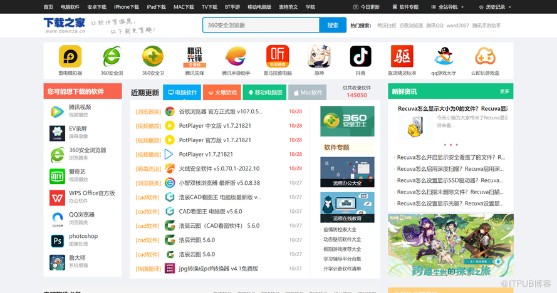This screenshot has width=557, height=293.
Task: Open 安卓下载 in top navigation
Action: 96,7
